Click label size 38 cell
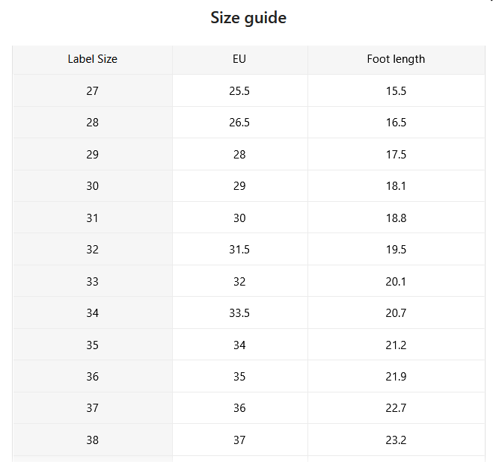Screen dimensions: 499x462 click(x=93, y=440)
